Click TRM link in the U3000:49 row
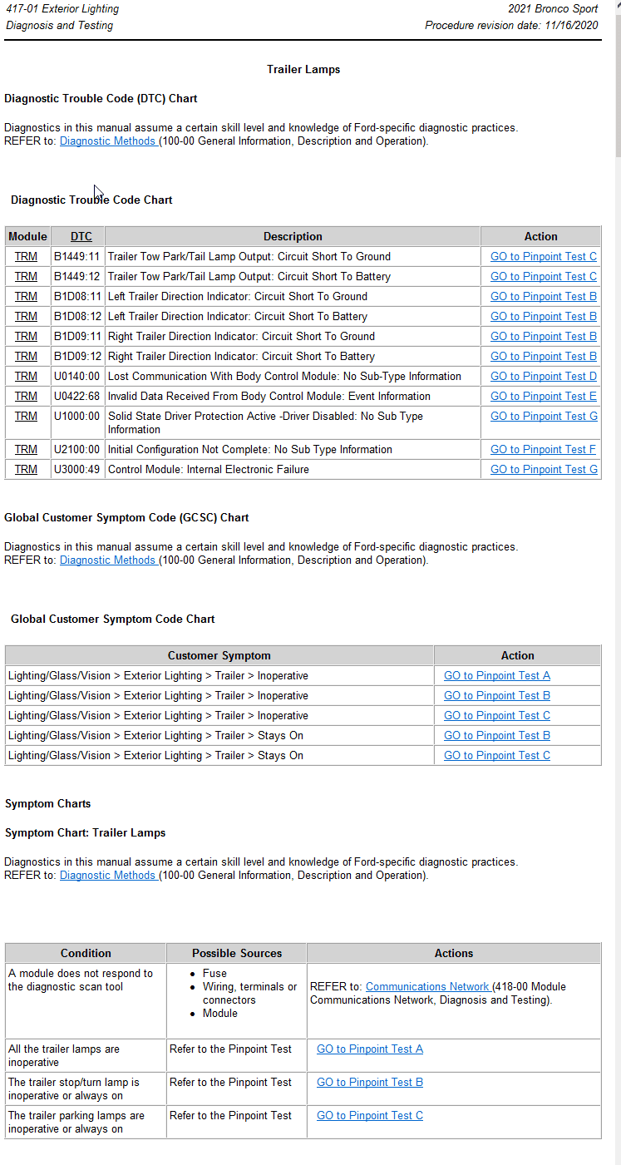The image size is (621, 1165). pyautogui.click(x=26, y=470)
